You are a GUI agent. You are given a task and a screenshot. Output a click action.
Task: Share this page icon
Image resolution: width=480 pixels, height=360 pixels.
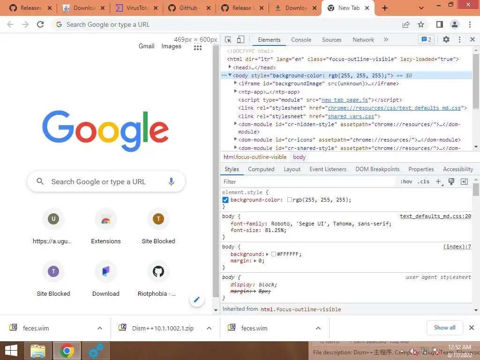[x=406, y=24]
